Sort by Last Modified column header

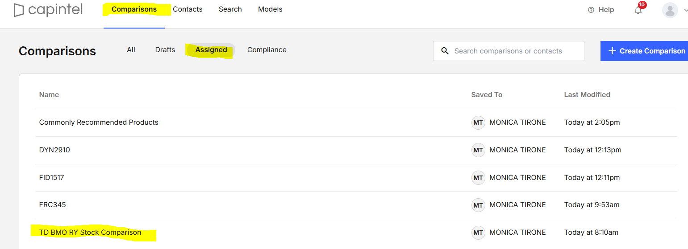tap(587, 94)
